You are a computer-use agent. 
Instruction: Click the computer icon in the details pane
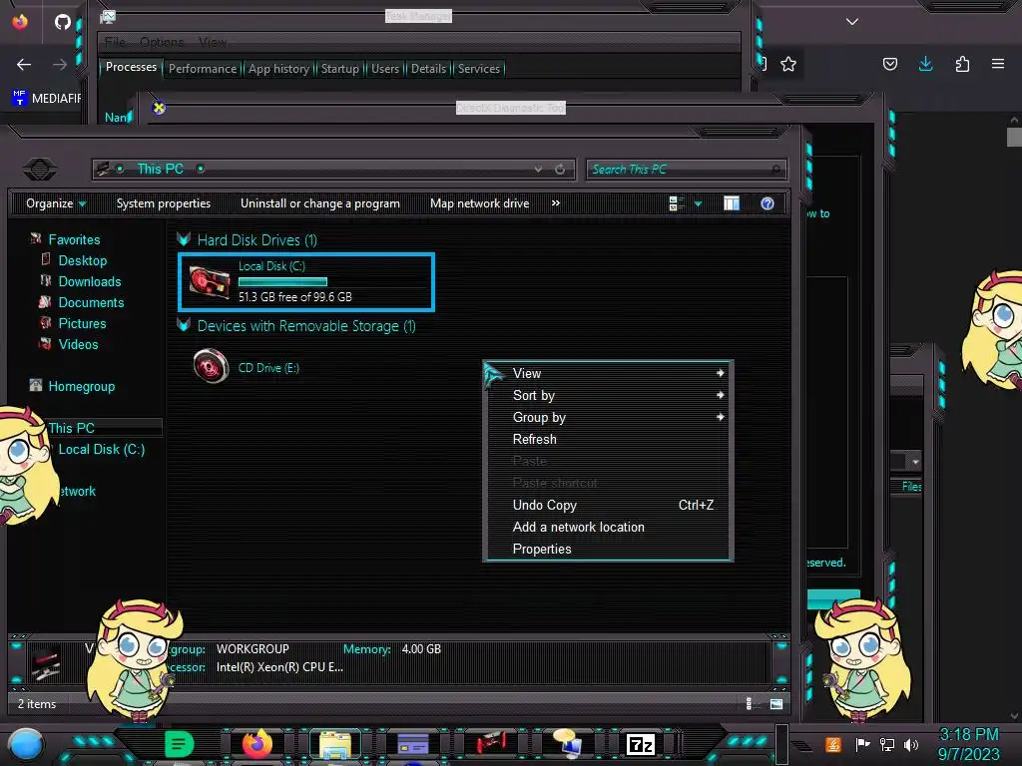tap(47, 662)
